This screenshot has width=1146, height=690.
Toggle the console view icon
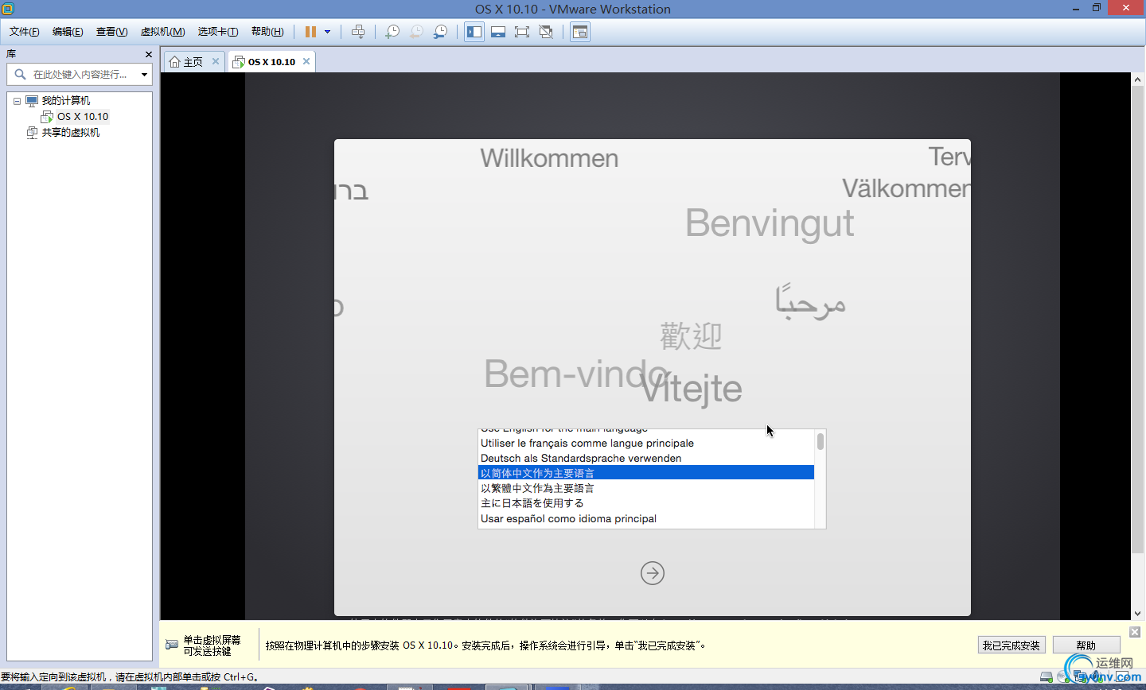[580, 32]
